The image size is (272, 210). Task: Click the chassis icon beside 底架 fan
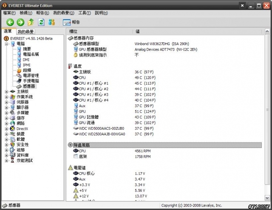(76, 156)
